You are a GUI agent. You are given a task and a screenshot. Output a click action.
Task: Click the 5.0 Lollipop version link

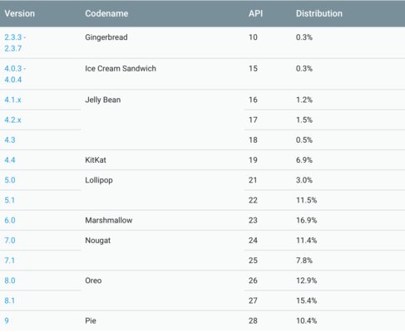10,180
